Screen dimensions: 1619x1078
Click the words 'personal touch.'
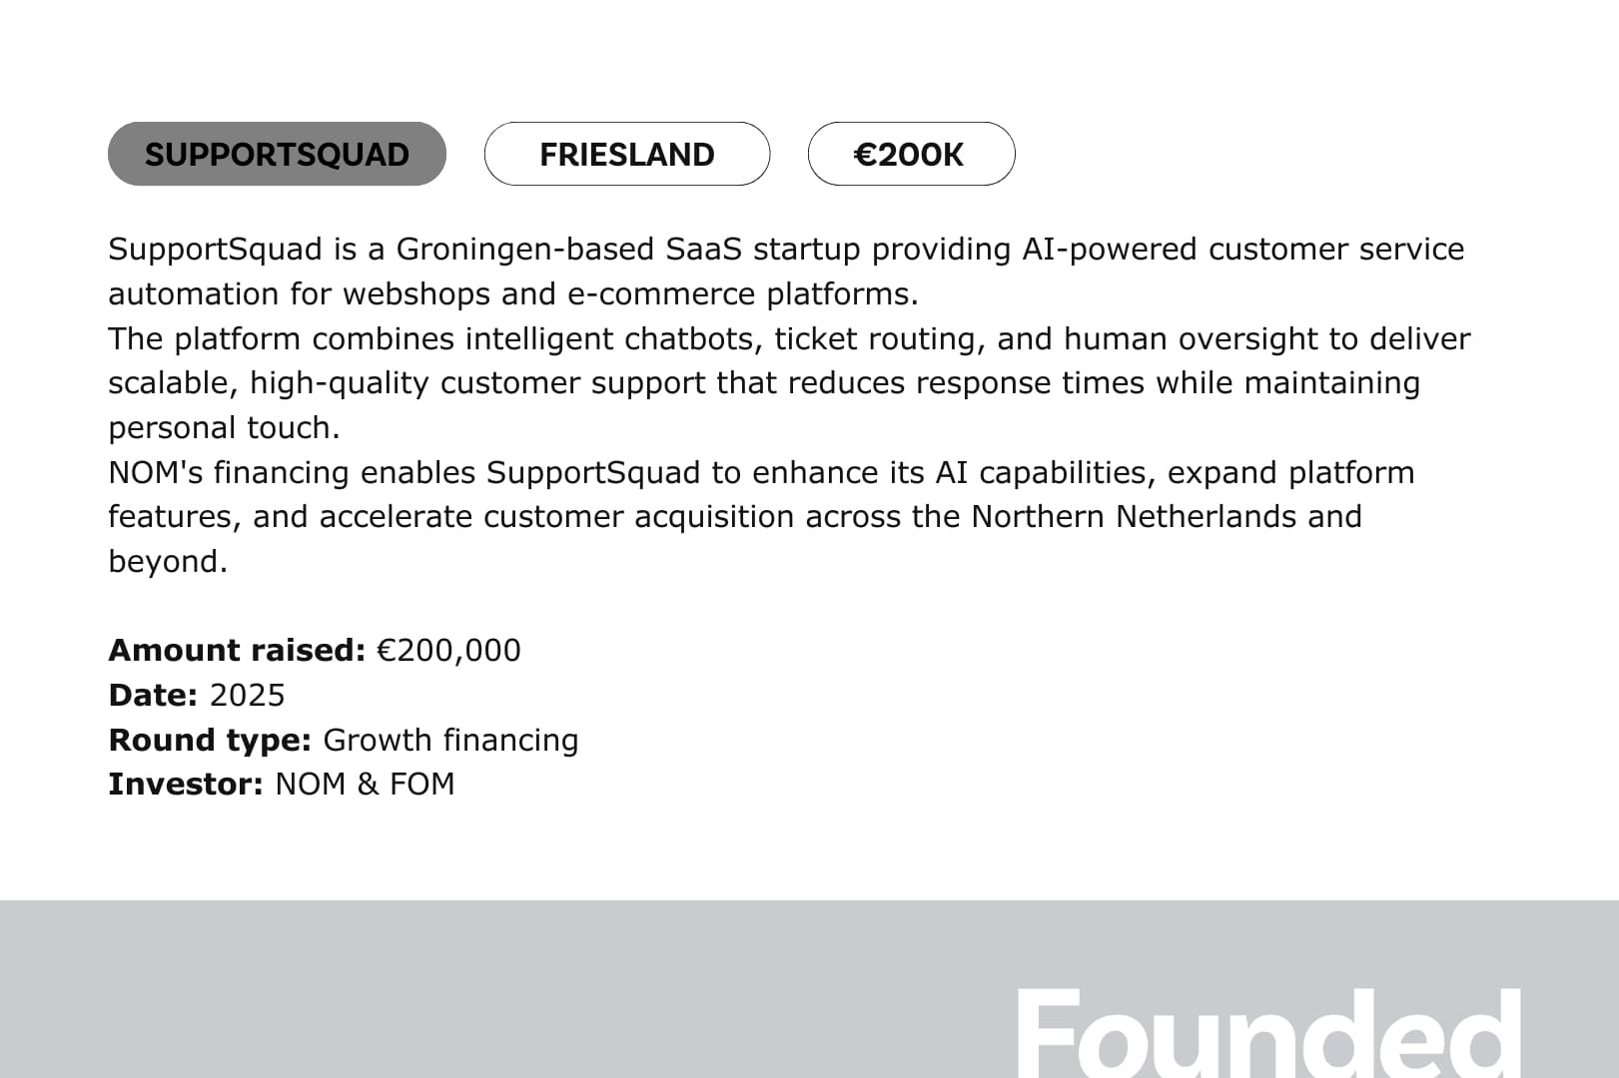coord(224,427)
